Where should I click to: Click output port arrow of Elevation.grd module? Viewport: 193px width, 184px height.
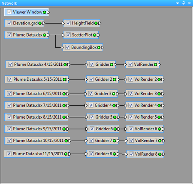click(x=43, y=23)
